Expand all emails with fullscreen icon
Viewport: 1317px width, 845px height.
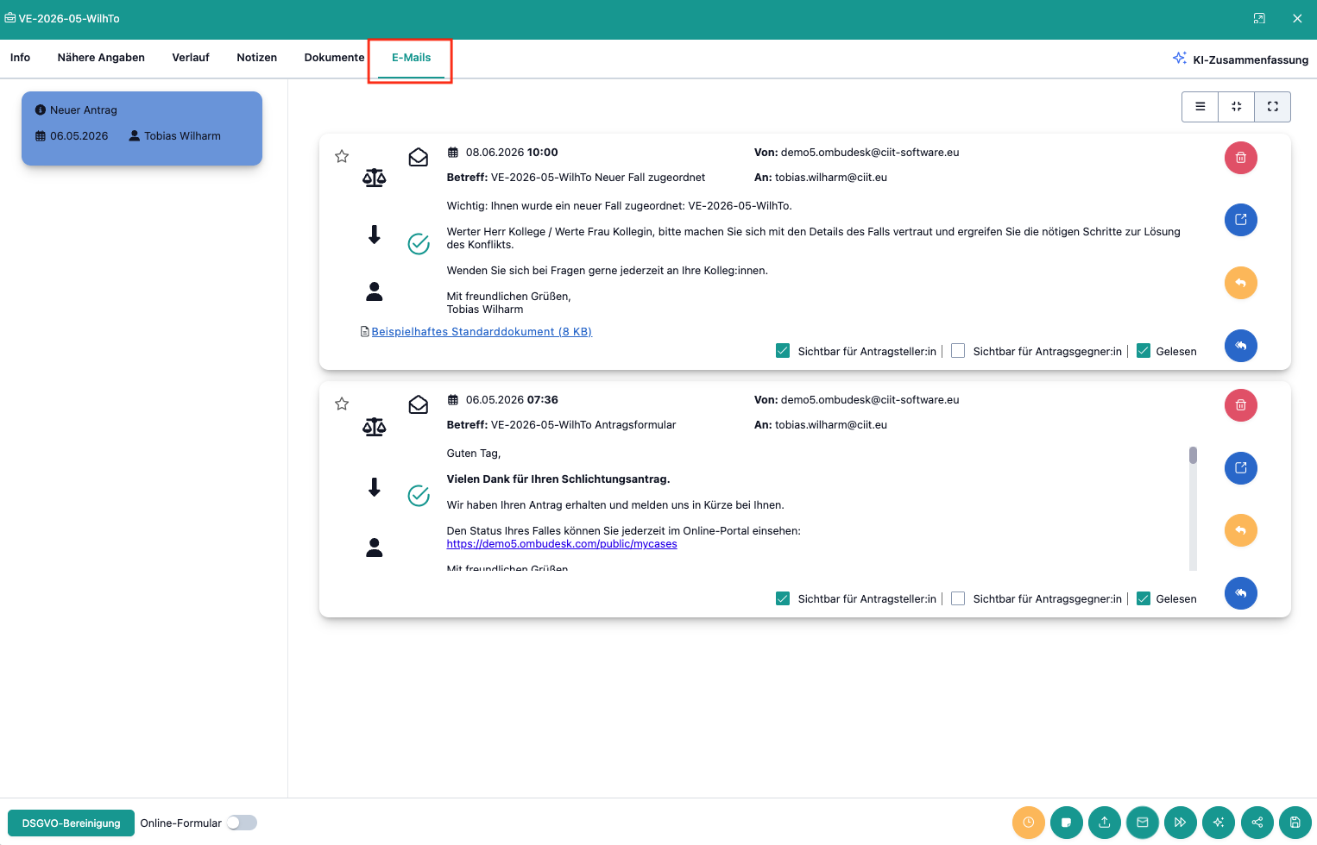pyautogui.click(x=1272, y=107)
